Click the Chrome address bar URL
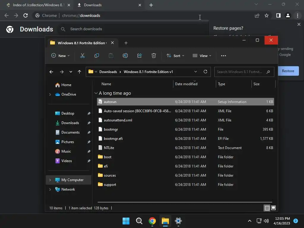304x228 pixels. (81, 15)
